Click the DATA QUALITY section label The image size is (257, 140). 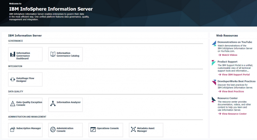click(x=16, y=92)
